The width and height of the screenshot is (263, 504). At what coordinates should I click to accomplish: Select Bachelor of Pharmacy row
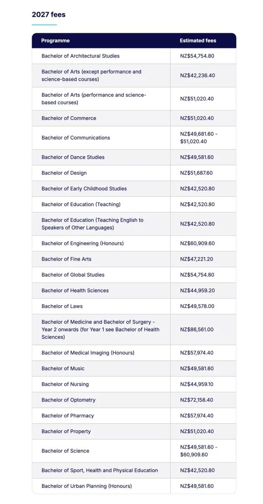(134, 416)
